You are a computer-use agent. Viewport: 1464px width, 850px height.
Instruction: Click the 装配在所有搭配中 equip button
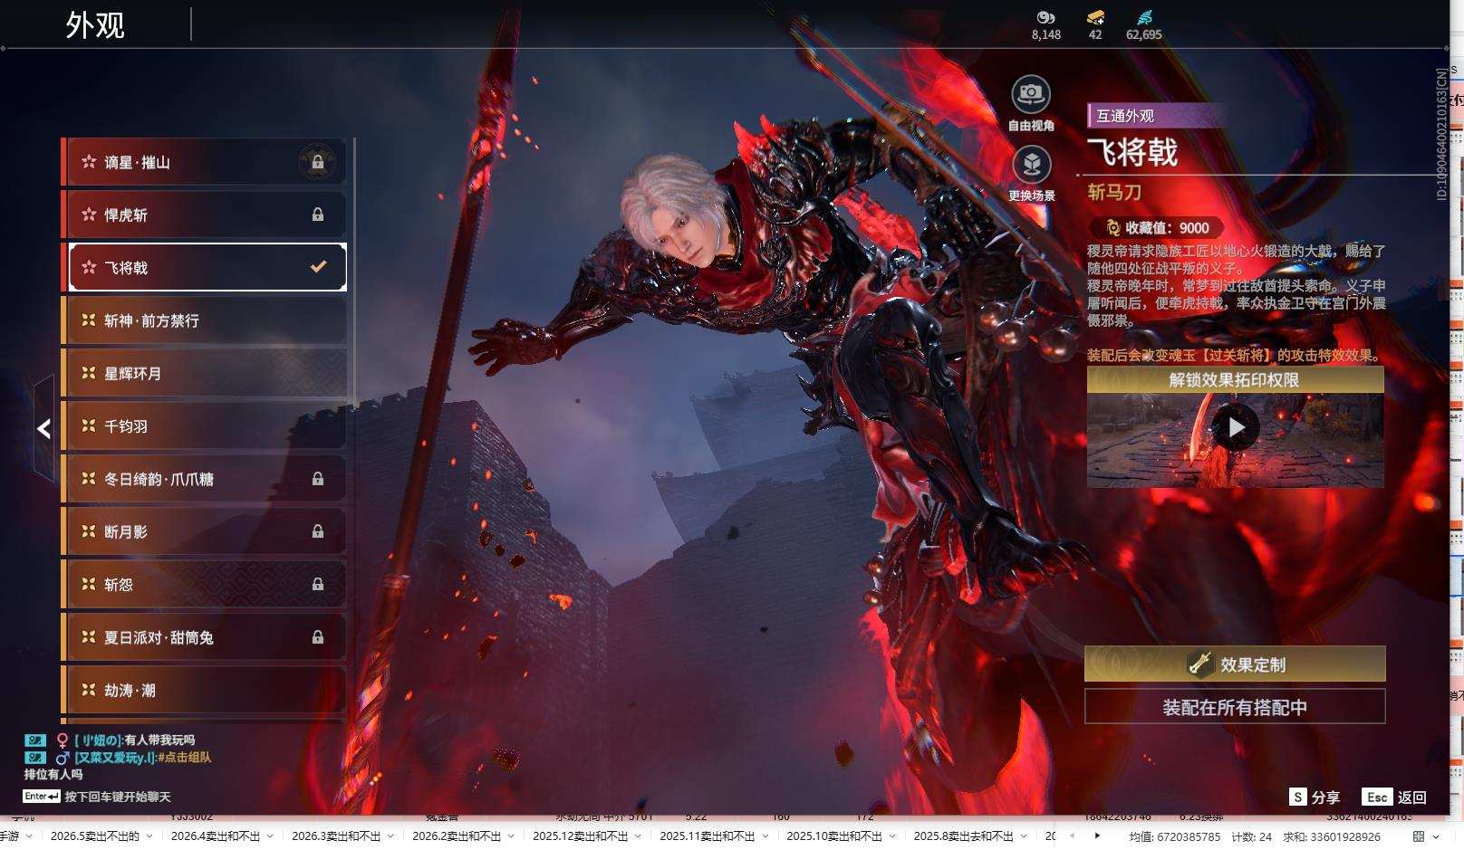1235,707
